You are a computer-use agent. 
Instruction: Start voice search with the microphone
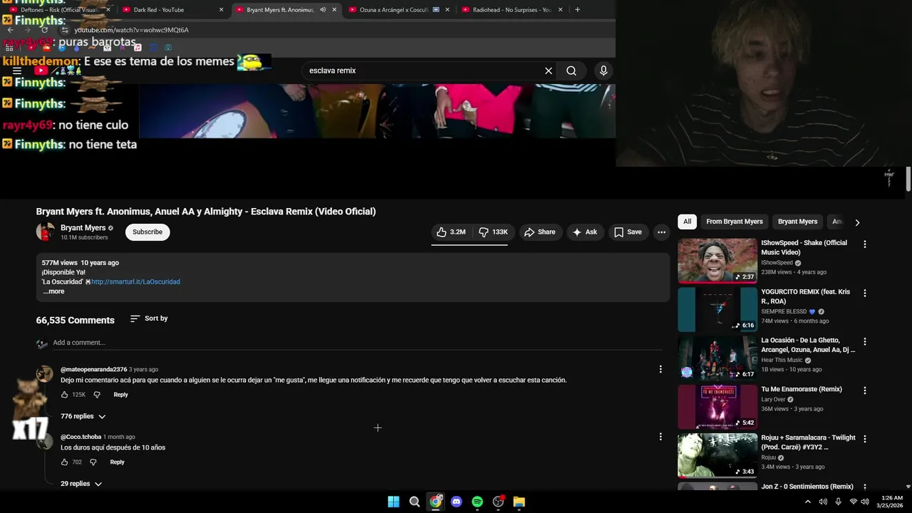tap(603, 71)
